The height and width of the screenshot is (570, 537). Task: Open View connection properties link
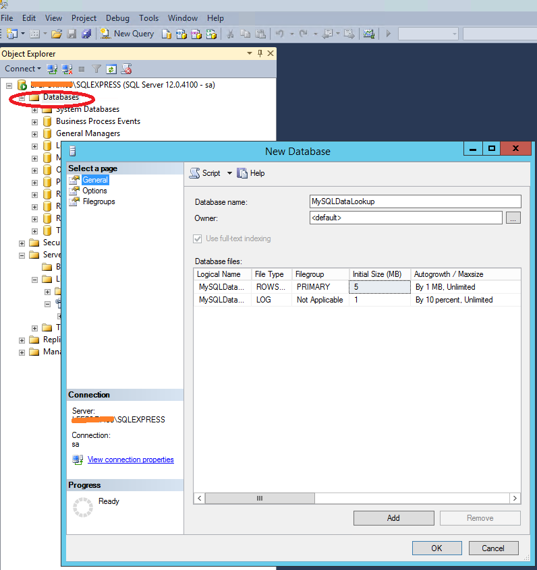(130, 460)
